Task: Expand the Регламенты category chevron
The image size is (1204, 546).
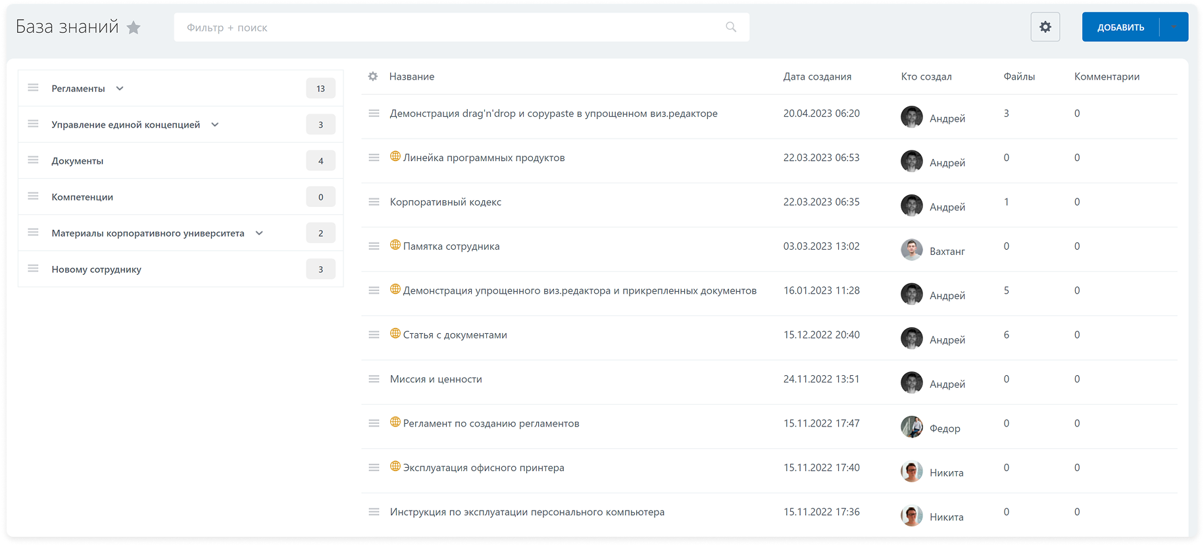Action: pos(120,89)
